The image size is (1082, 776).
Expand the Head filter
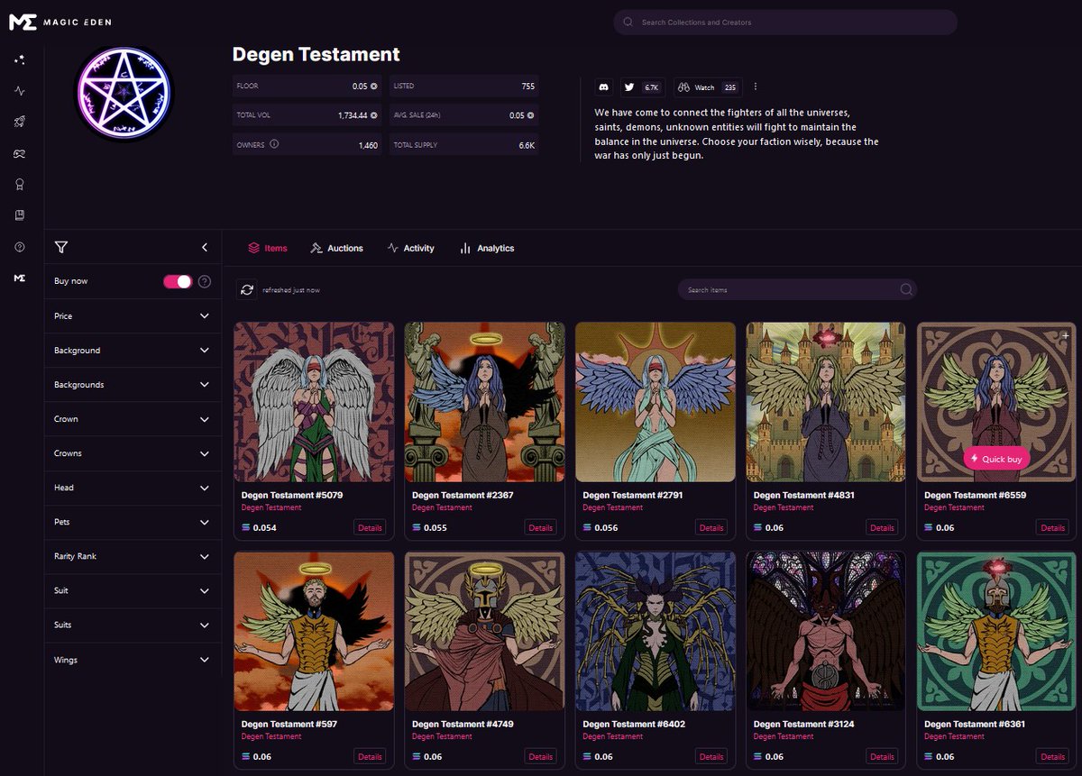click(132, 488)
